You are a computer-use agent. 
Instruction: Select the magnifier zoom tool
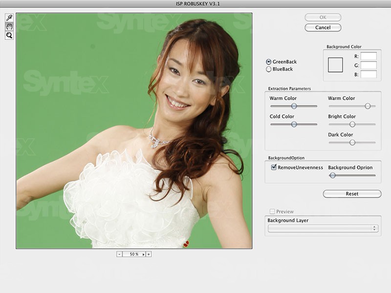9,35
